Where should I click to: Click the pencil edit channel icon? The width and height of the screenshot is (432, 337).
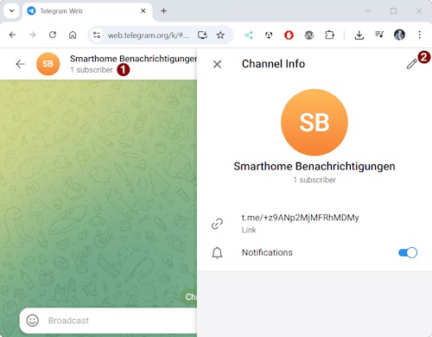412,64
